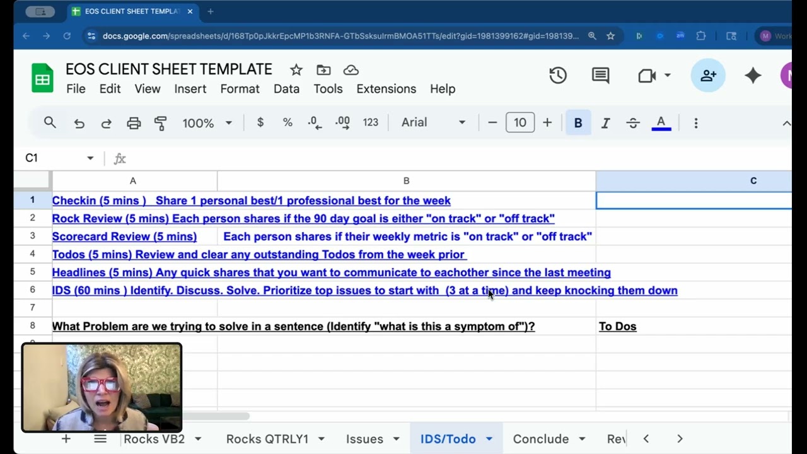This screenshot has height=454, width=807.
Task: Toggle bold formatting
Action: (x=578, y=123)
